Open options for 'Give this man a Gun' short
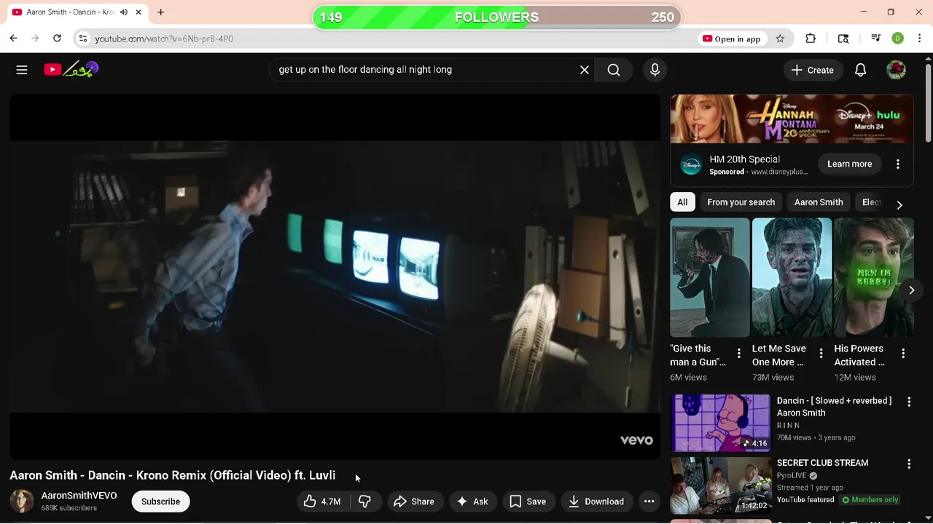Viewport: 933px width, 524px height. pyautogui.click(x=738, y=354)
